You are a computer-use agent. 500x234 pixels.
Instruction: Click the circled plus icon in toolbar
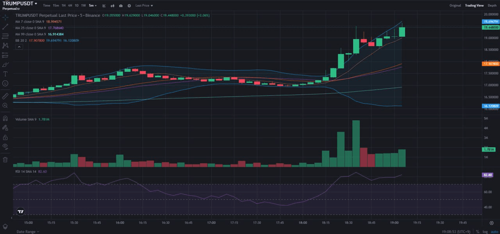tap(129, 6)
